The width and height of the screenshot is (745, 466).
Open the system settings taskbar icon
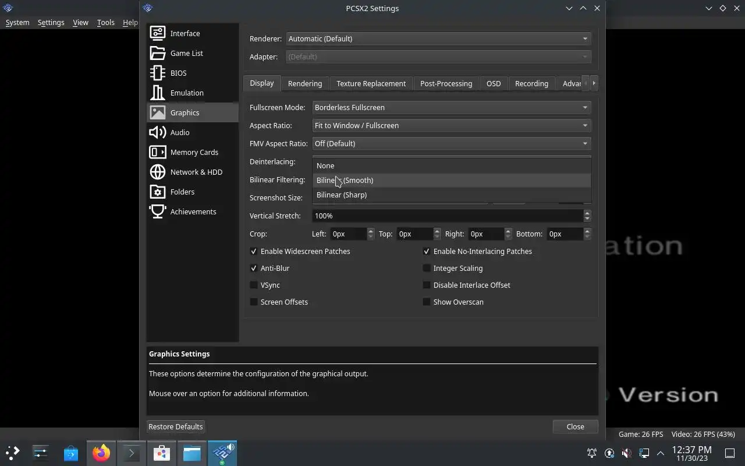41,453
